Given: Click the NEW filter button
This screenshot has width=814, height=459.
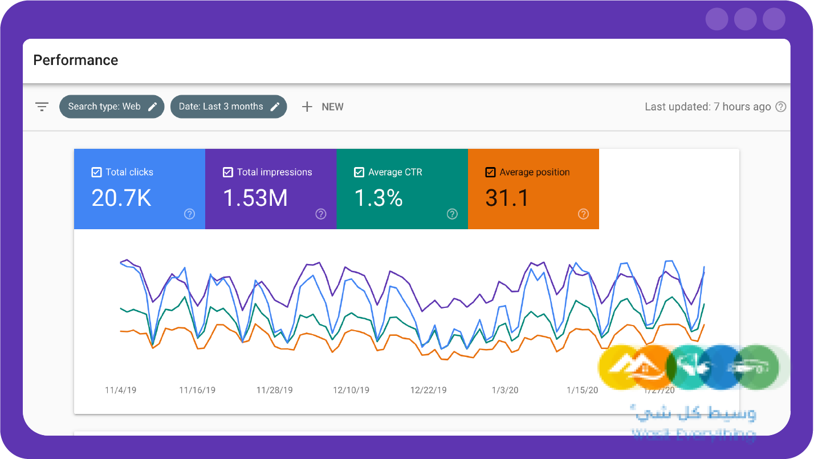Looking at the screenshot, I should (332, 107).
